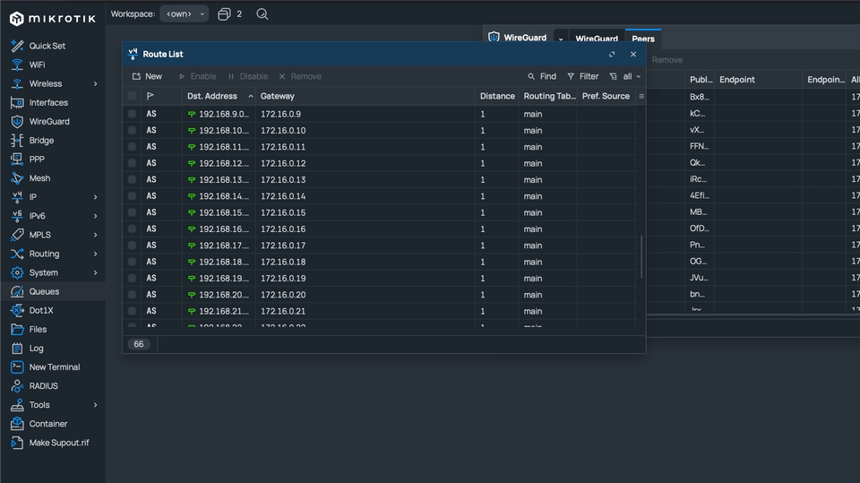Image resolution: width=860 pixels, height=483 pixels.
Task: Select checkbox for route 172.16.0.12
Action: [133, 163]
